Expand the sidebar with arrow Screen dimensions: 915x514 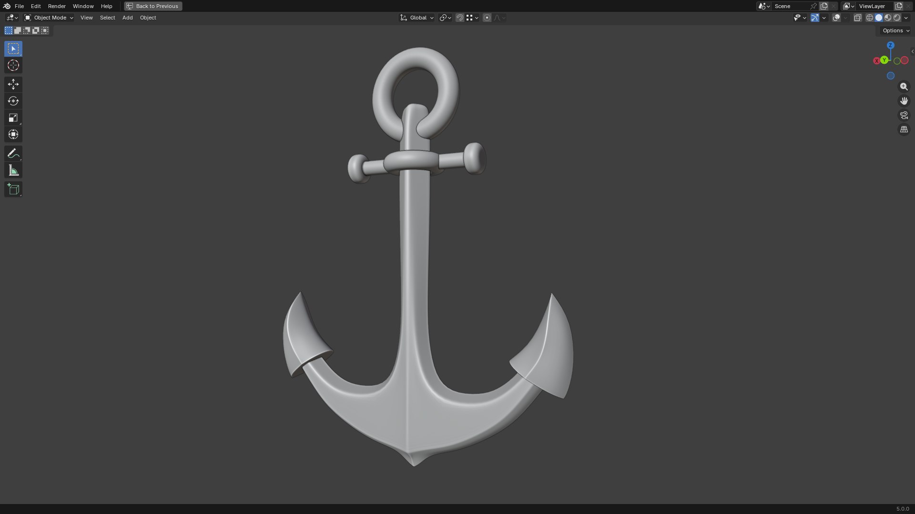coord(912,51)
